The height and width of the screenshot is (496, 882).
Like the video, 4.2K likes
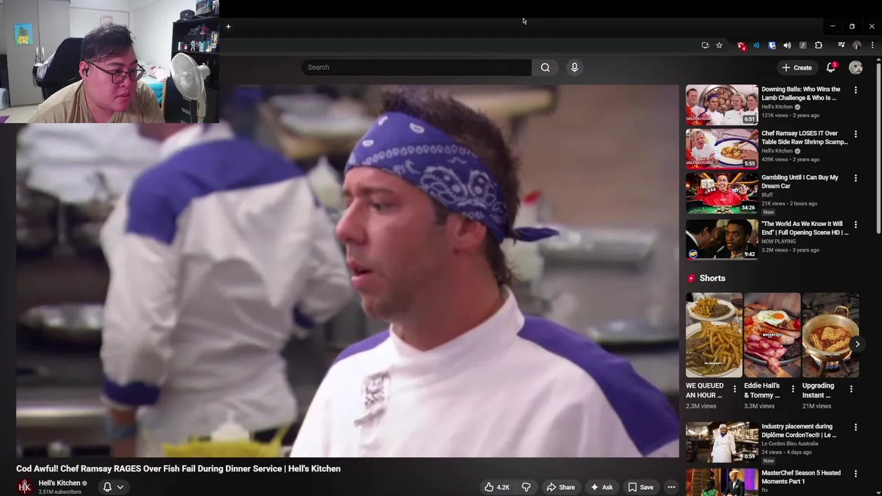(498, 487)
